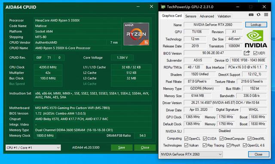Image resolution: width=275 pixels, height=164 pixels.
Task: Click the Bus Interface question mark icon
Action: 266,67
